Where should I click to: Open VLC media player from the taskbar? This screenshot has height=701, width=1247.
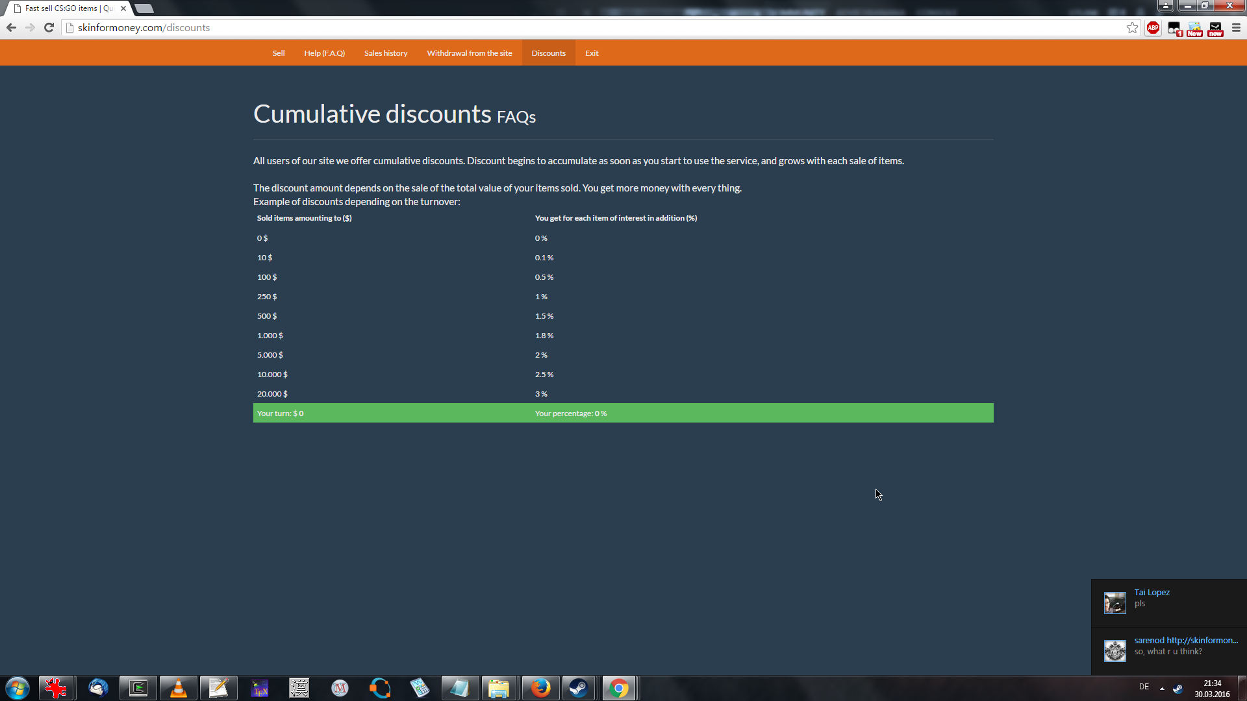coord(178,688)
